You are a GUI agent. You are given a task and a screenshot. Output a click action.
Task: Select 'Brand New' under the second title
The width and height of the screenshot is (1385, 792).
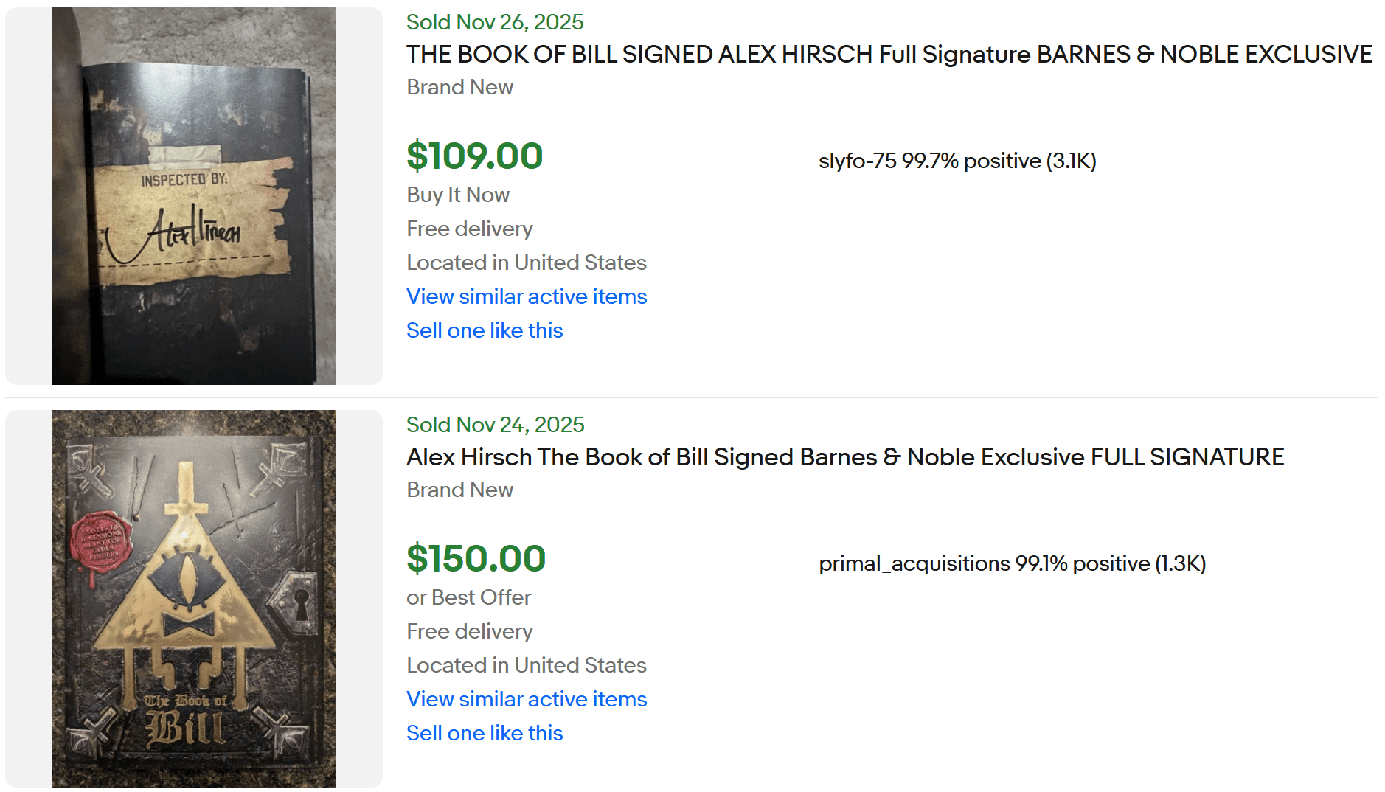click(459, 490)
